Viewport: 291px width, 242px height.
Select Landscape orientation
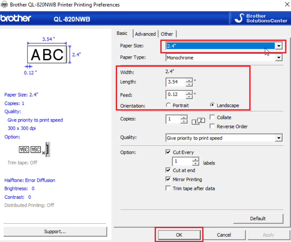tap(212, 105)
